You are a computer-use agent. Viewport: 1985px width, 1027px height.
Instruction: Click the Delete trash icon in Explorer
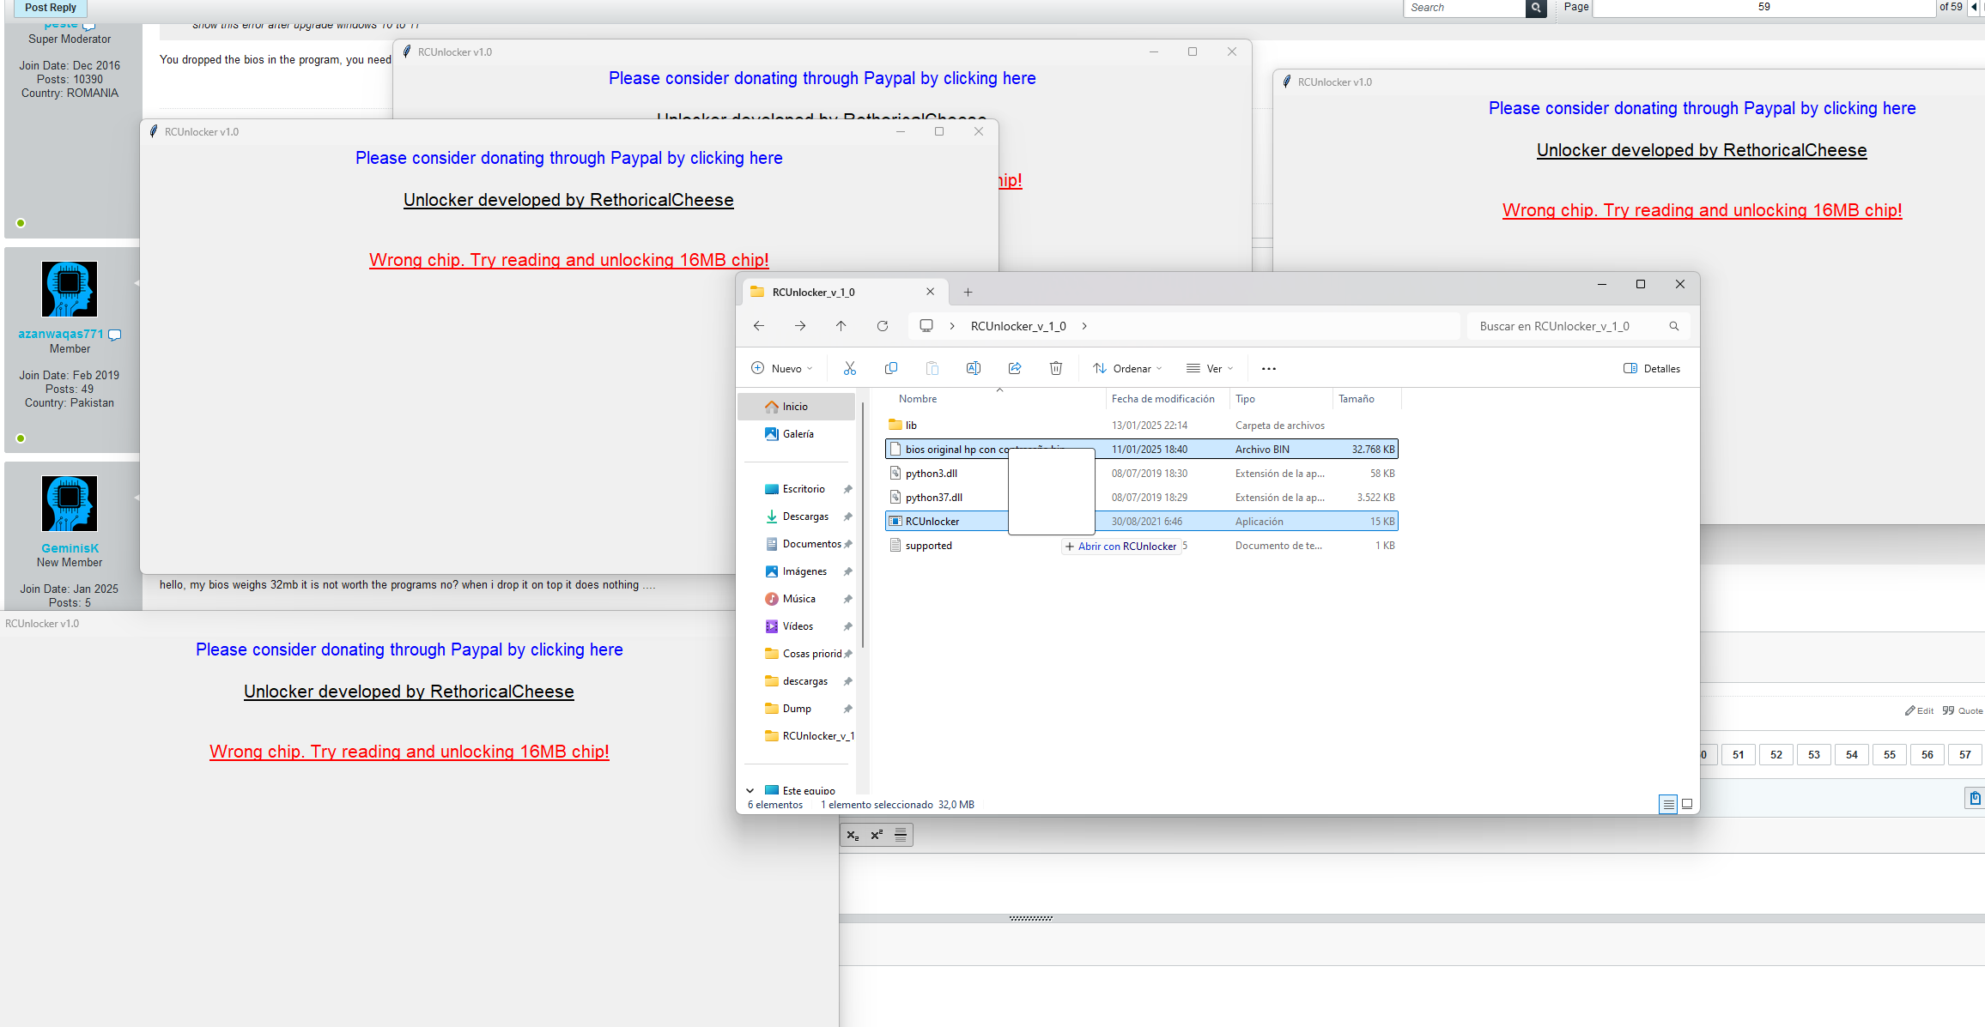(x=1055, y=368)
